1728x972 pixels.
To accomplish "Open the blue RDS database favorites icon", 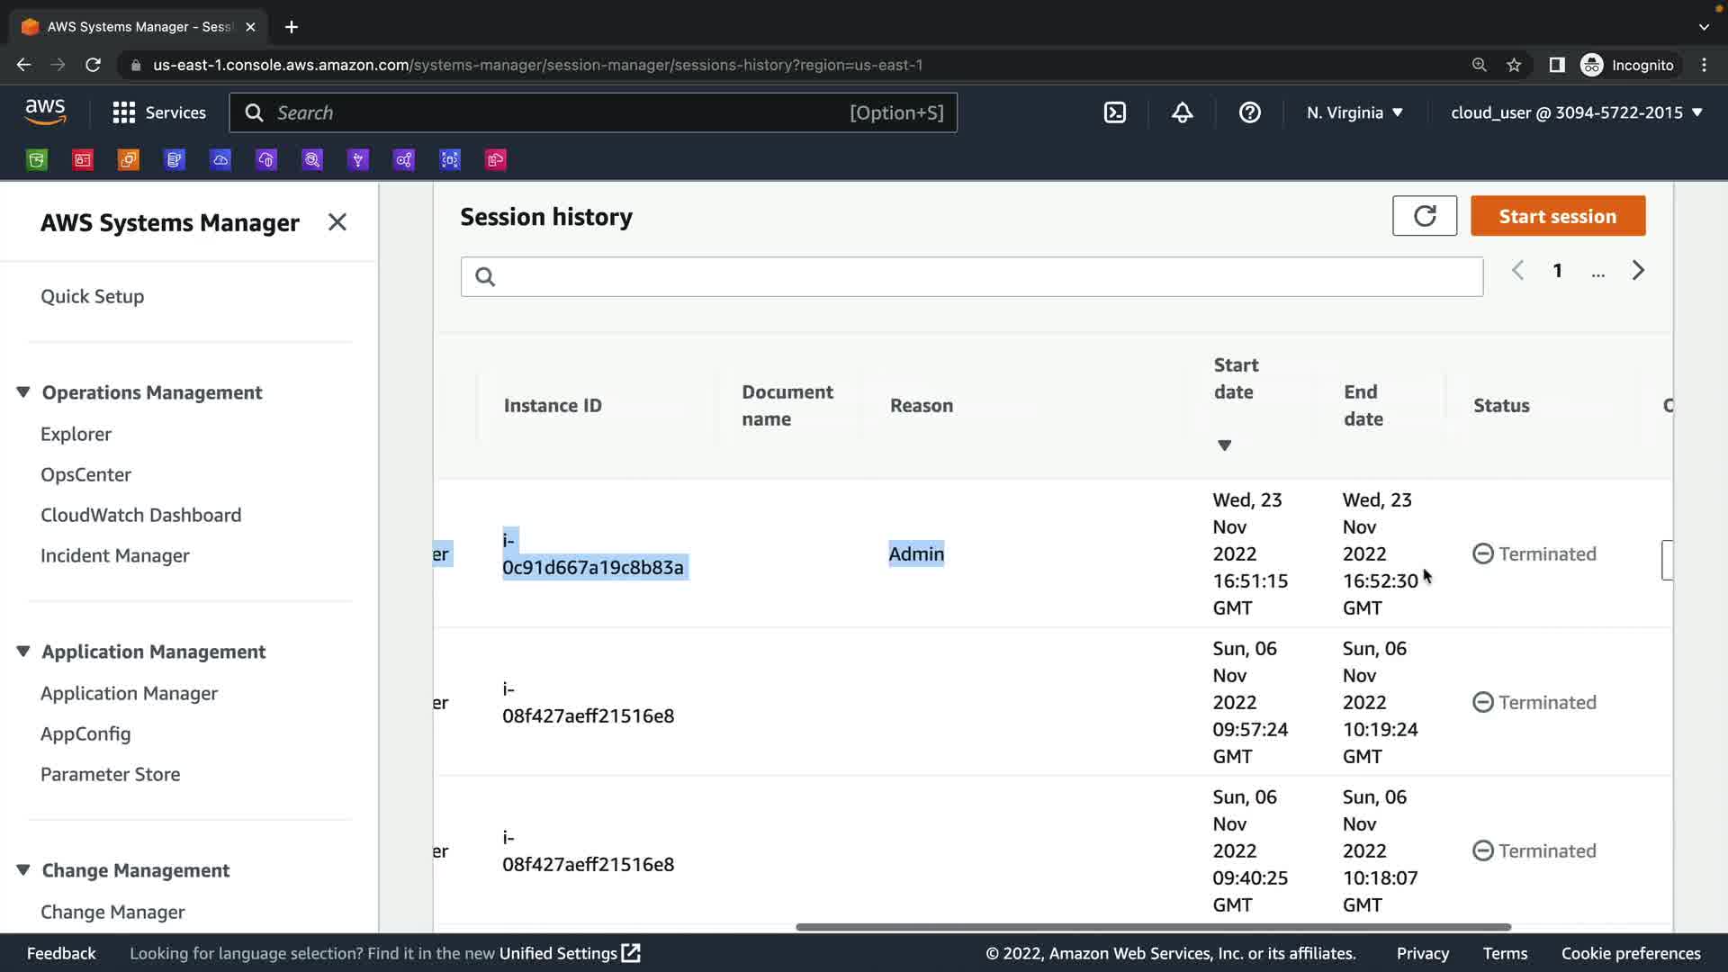I will click(175, 160).
